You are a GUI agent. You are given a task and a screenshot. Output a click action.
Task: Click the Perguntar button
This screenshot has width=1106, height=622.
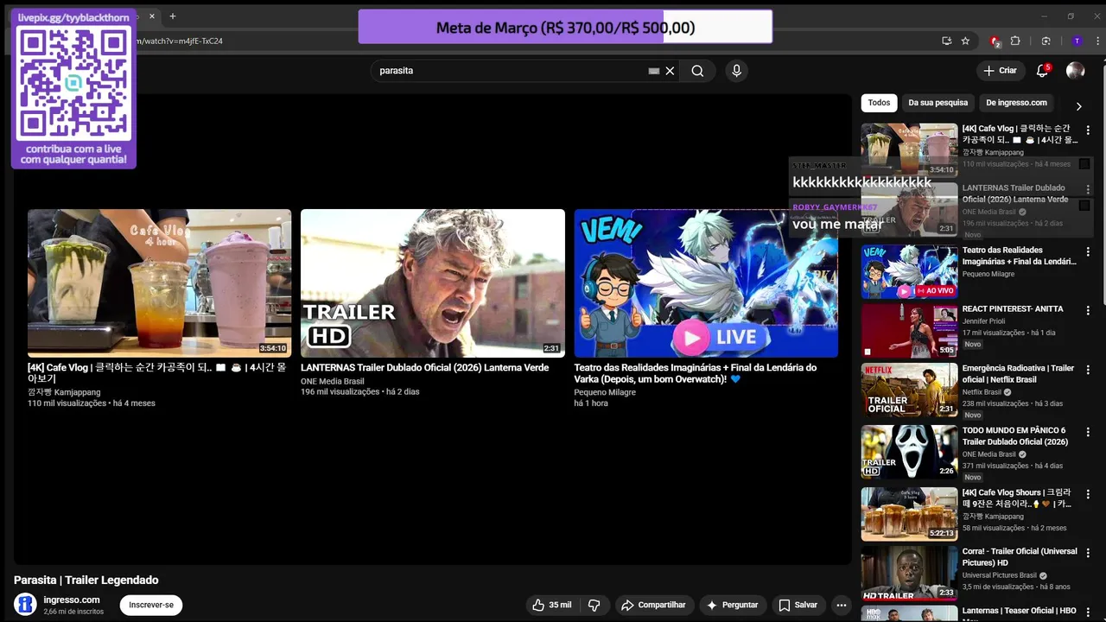click(732, 605)
